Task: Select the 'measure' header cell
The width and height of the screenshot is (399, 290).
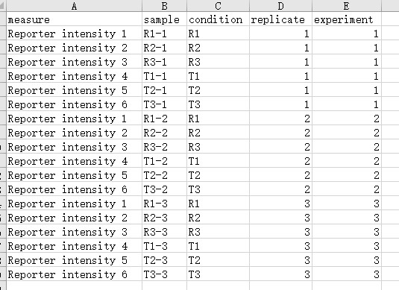Action: click(74, 19)
